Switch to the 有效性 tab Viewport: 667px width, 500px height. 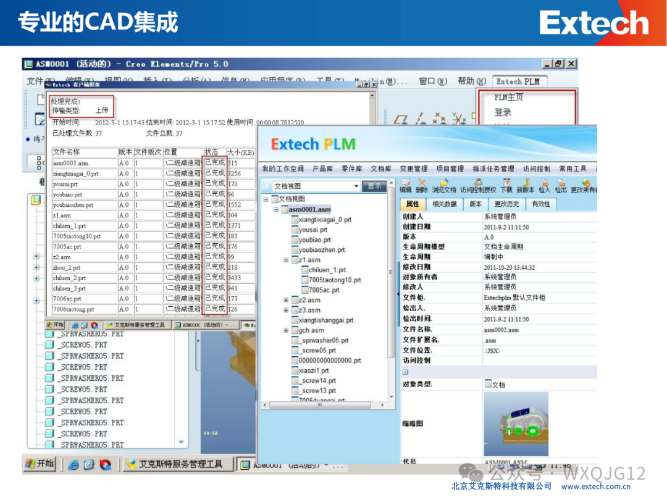[540, 204]
